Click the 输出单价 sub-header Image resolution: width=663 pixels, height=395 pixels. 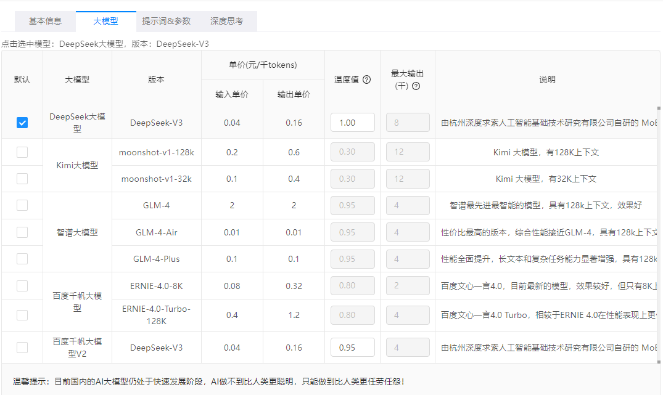tap(294, 94)
